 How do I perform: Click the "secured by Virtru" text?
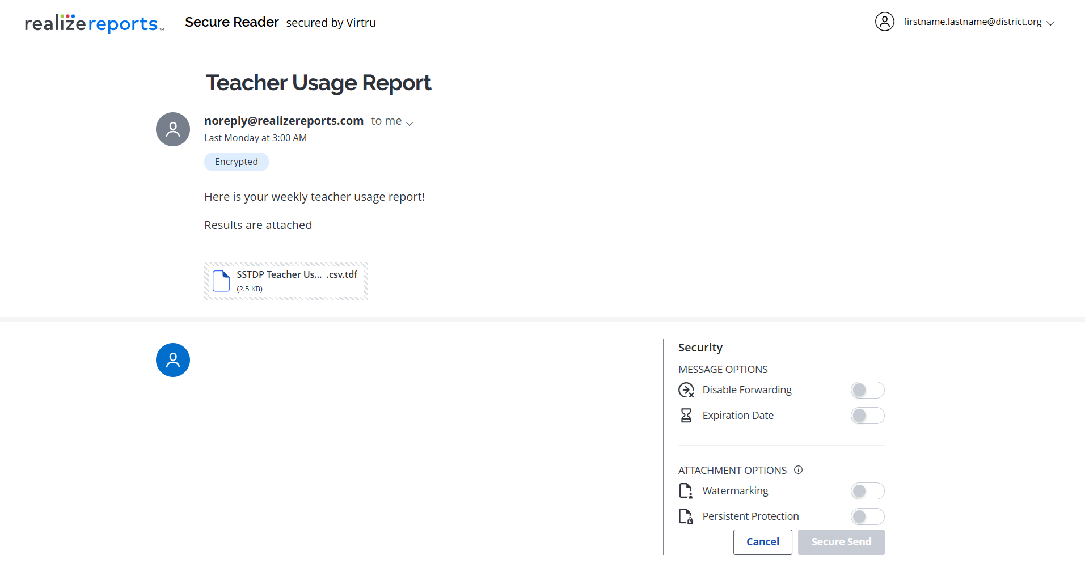tap(331, 23)
